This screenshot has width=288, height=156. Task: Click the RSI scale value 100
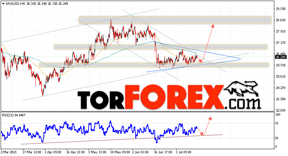coord(278,115)
